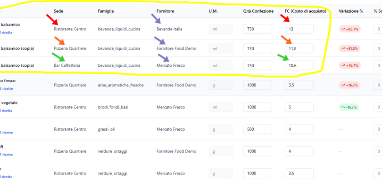Click verdure_ortaggi in the bottom row
The image size is (382, 181).
(x=112, y=173)
